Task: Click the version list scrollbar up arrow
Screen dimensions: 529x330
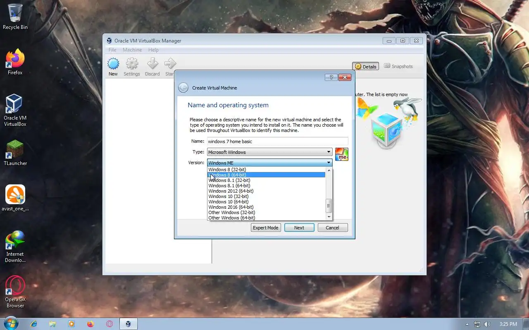Action: click(x=329, y=170)
